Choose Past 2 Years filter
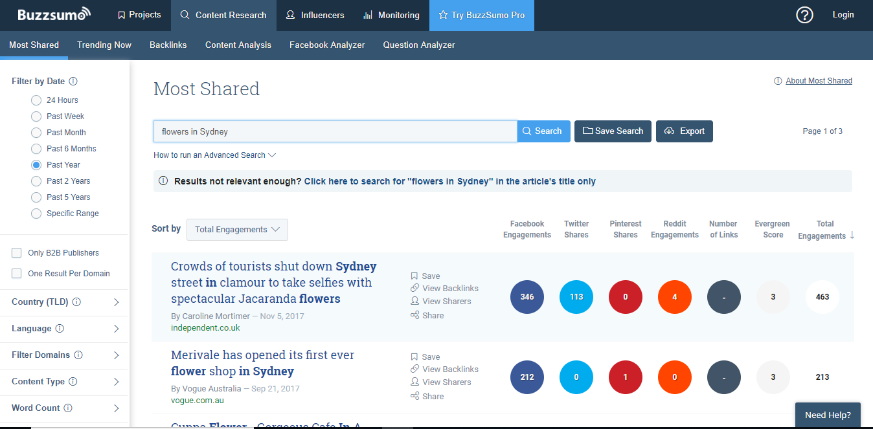Screen dimensions: 873x429 click(x=36, y=181)
